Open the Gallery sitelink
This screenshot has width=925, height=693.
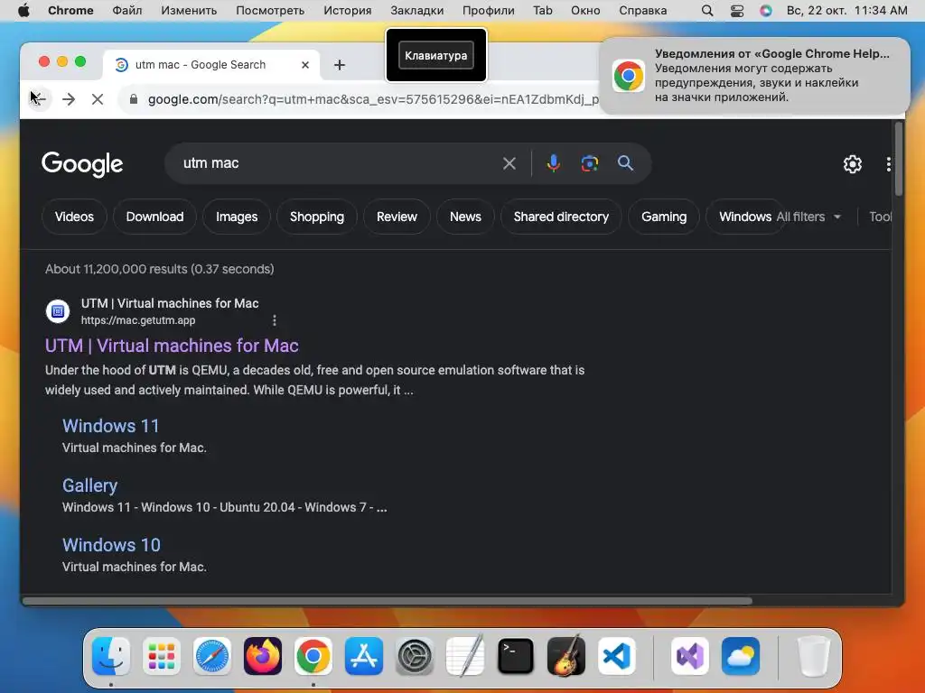[x=89, y=485]
